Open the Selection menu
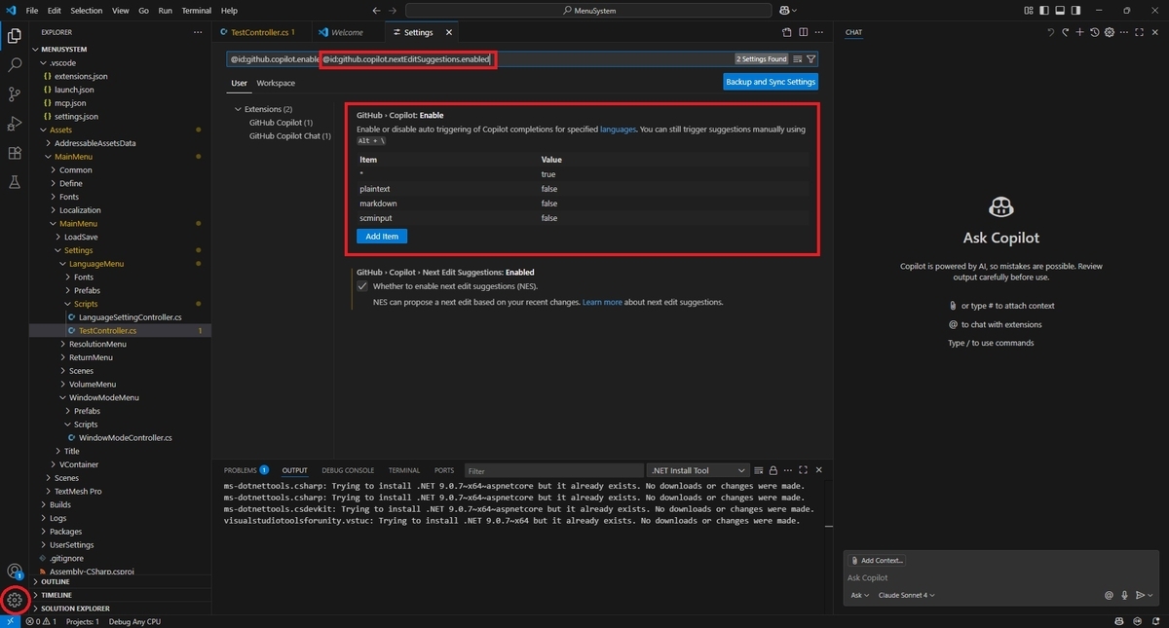The image size is (1169, 628). click(87, 11)
